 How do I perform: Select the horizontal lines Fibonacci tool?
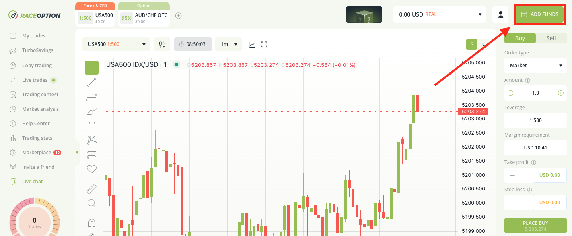tap(92, 97)
